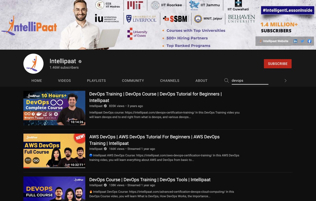Click the Intellipaat name under the DevOps Tools title

(x=96, y=185)
